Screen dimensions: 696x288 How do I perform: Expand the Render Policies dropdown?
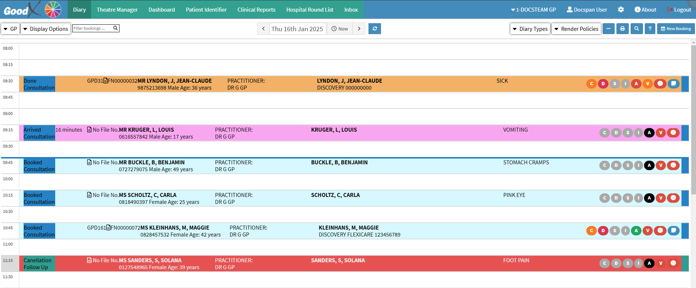(576, 29)
